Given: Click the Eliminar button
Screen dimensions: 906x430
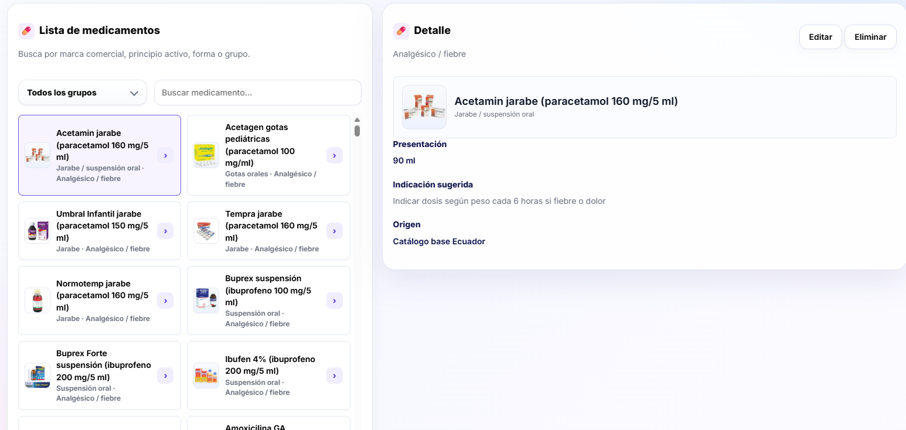Looking at the screenshot, I should tap(870, 37).
